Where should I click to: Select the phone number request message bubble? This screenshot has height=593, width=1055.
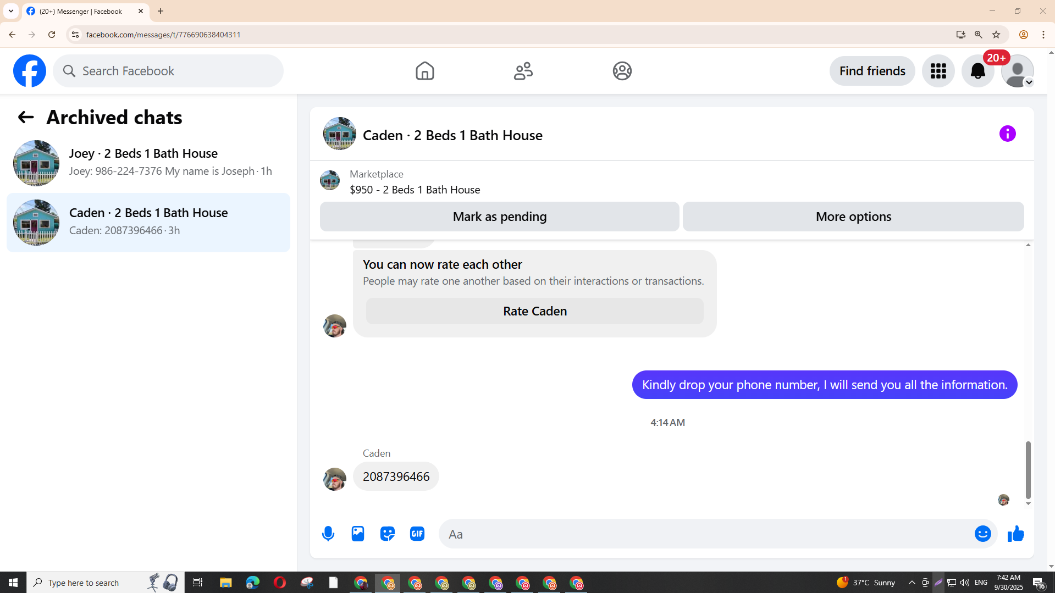[825, 385]
